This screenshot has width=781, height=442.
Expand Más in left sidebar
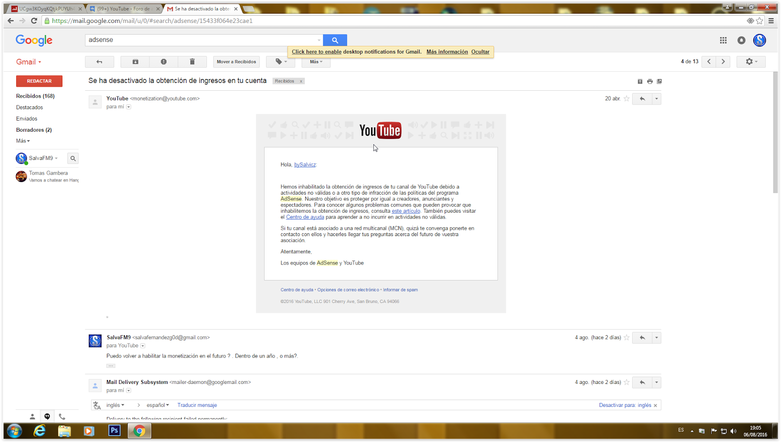(x=22, y=141)
